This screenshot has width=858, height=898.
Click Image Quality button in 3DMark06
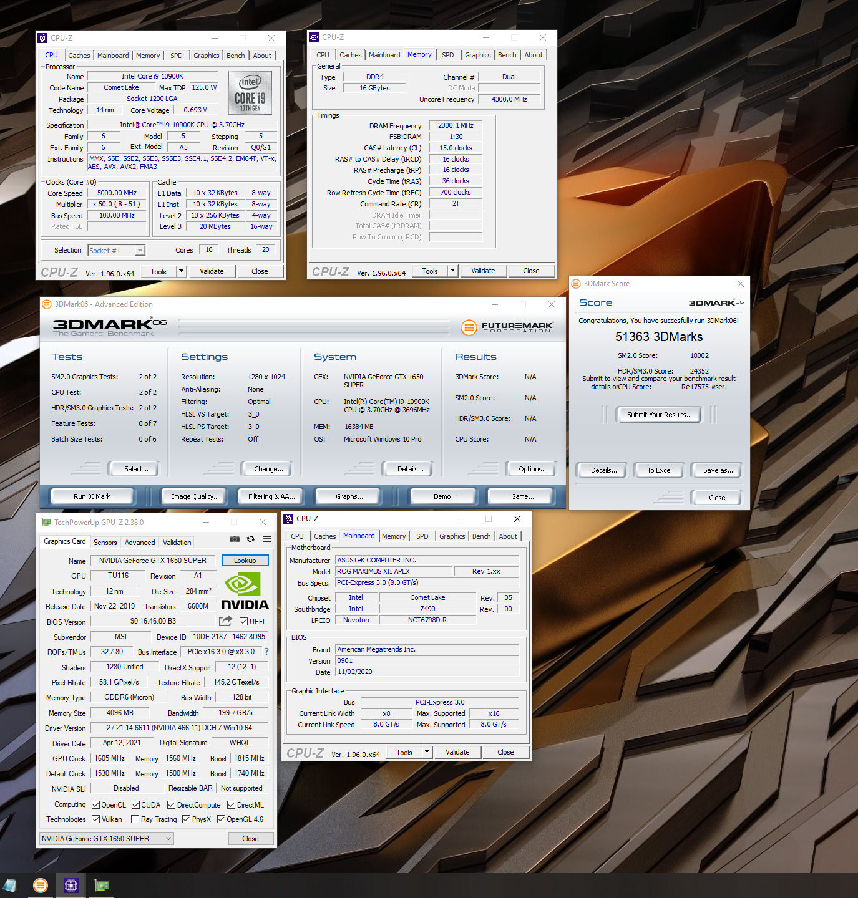point(195,496)
